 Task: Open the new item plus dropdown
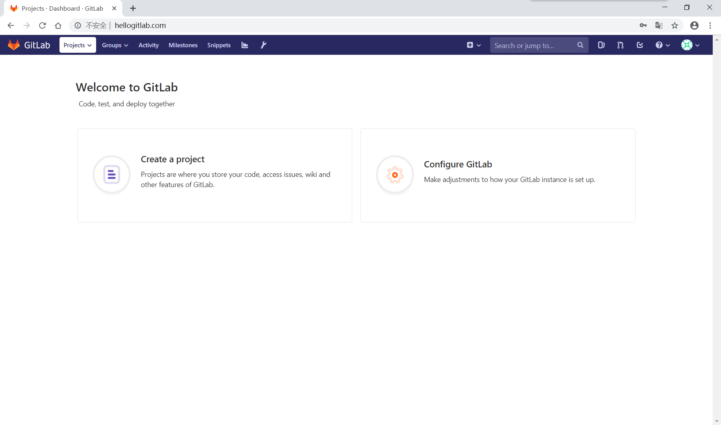[x=474, y=45]
